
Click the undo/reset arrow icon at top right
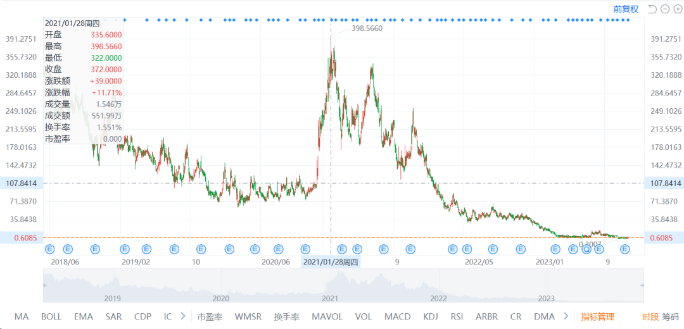point(652,9)
